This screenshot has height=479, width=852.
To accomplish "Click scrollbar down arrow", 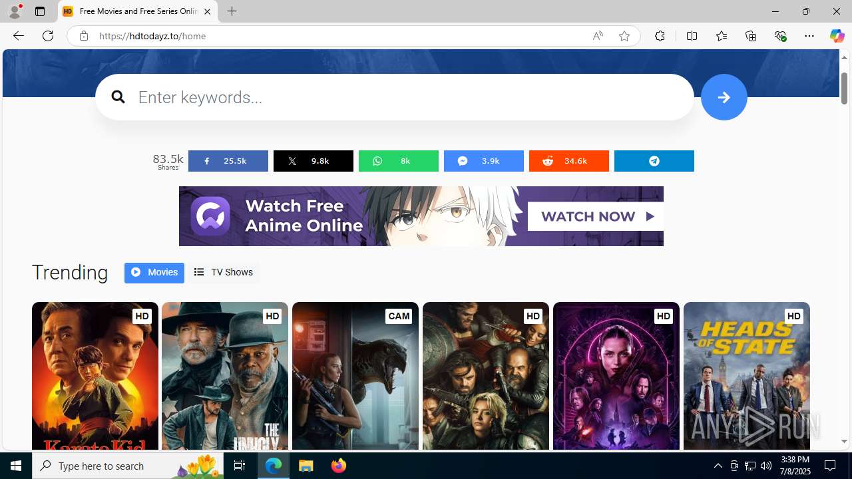I will [844, 442].
